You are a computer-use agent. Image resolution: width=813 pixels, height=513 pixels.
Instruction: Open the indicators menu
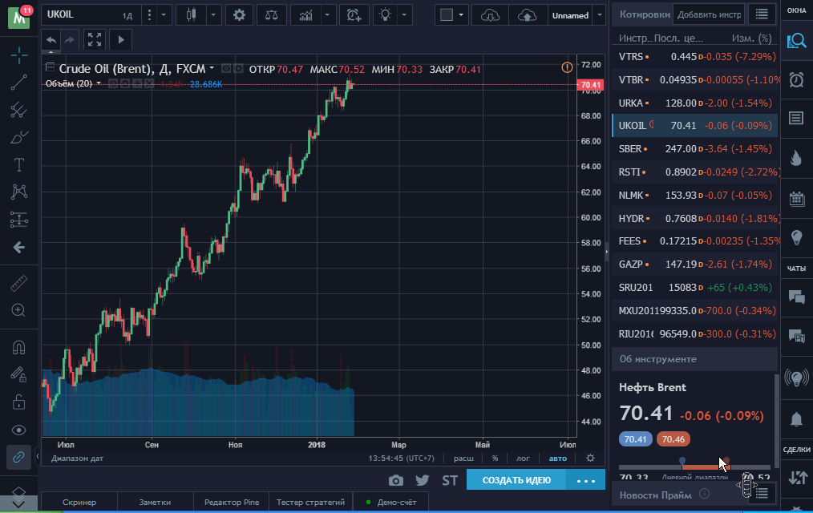point(306,15)
